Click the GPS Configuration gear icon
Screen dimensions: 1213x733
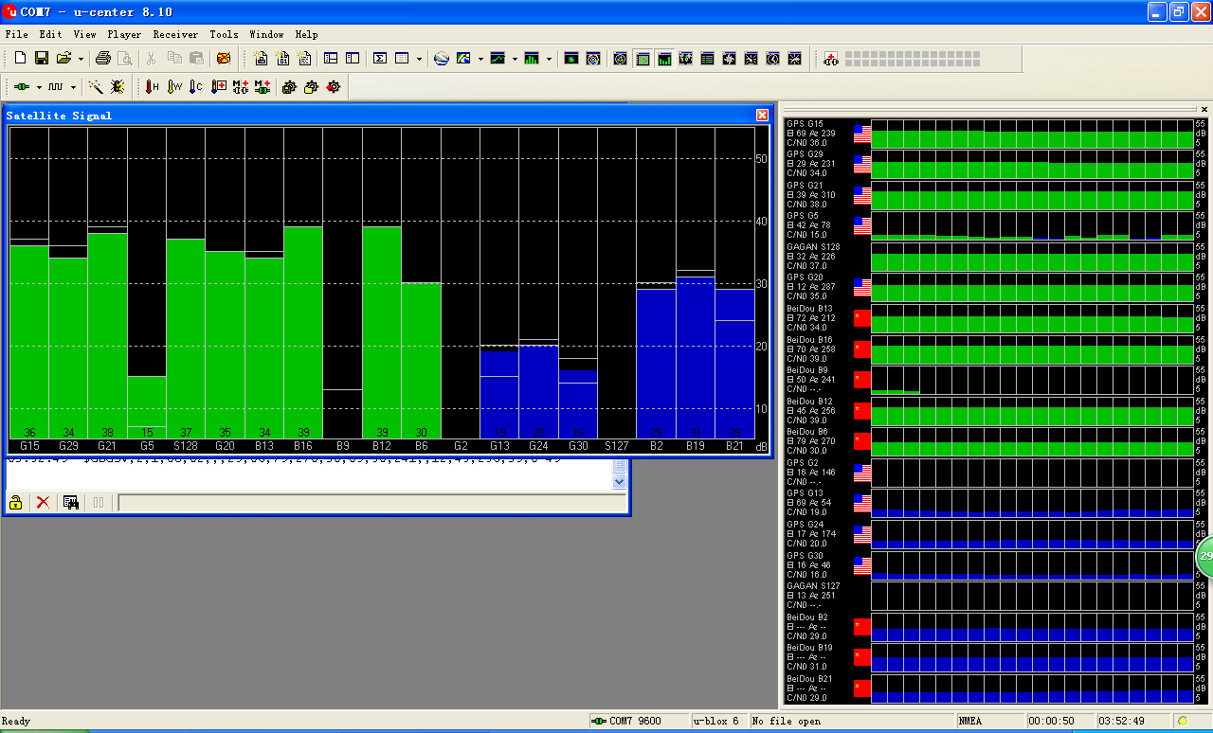(x=289, y=87)
